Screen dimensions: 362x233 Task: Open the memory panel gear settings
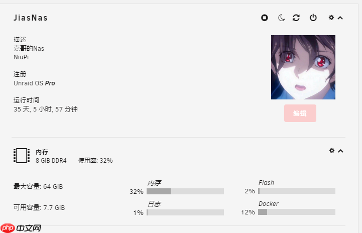point(331,150)
